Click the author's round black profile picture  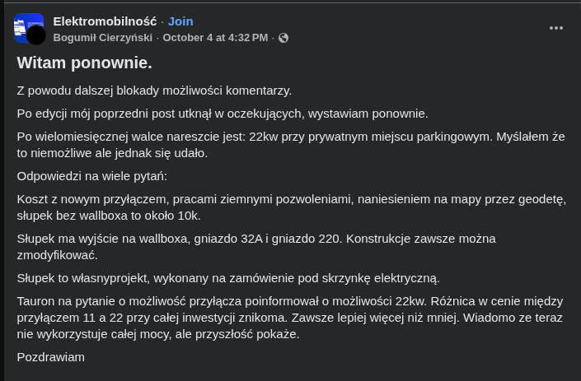pos(36,35)
